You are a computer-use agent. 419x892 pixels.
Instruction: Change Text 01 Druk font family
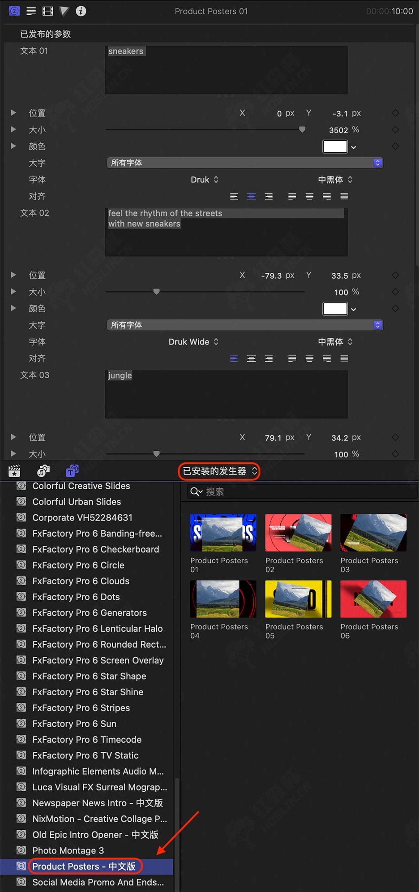[205, 180]
